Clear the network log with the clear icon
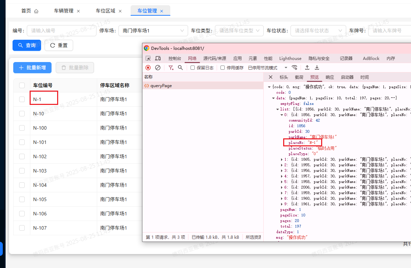This screenshot has width=411, height=268. (158, 68)
